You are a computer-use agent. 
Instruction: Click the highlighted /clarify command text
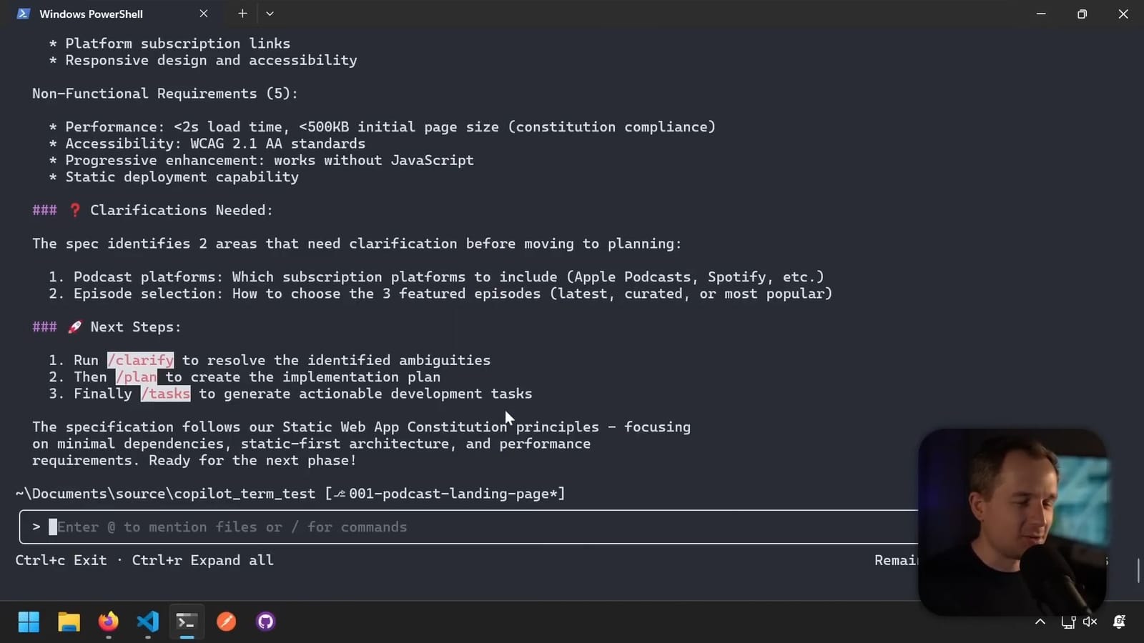(140, 360)
